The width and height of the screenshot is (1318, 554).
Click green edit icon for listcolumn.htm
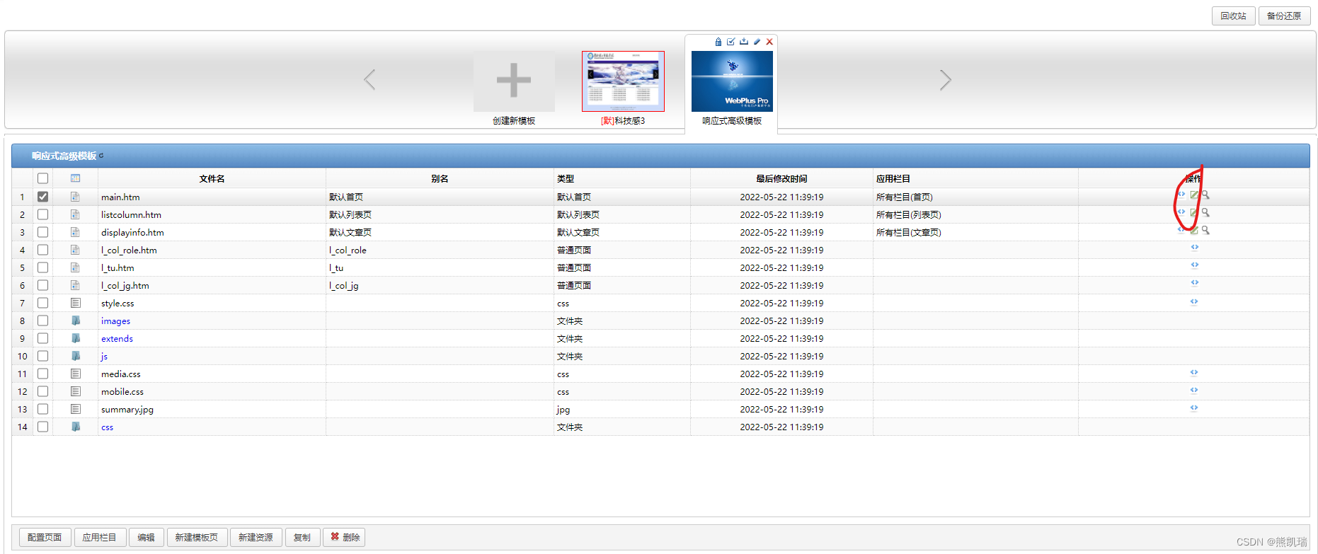point(1194,213)
